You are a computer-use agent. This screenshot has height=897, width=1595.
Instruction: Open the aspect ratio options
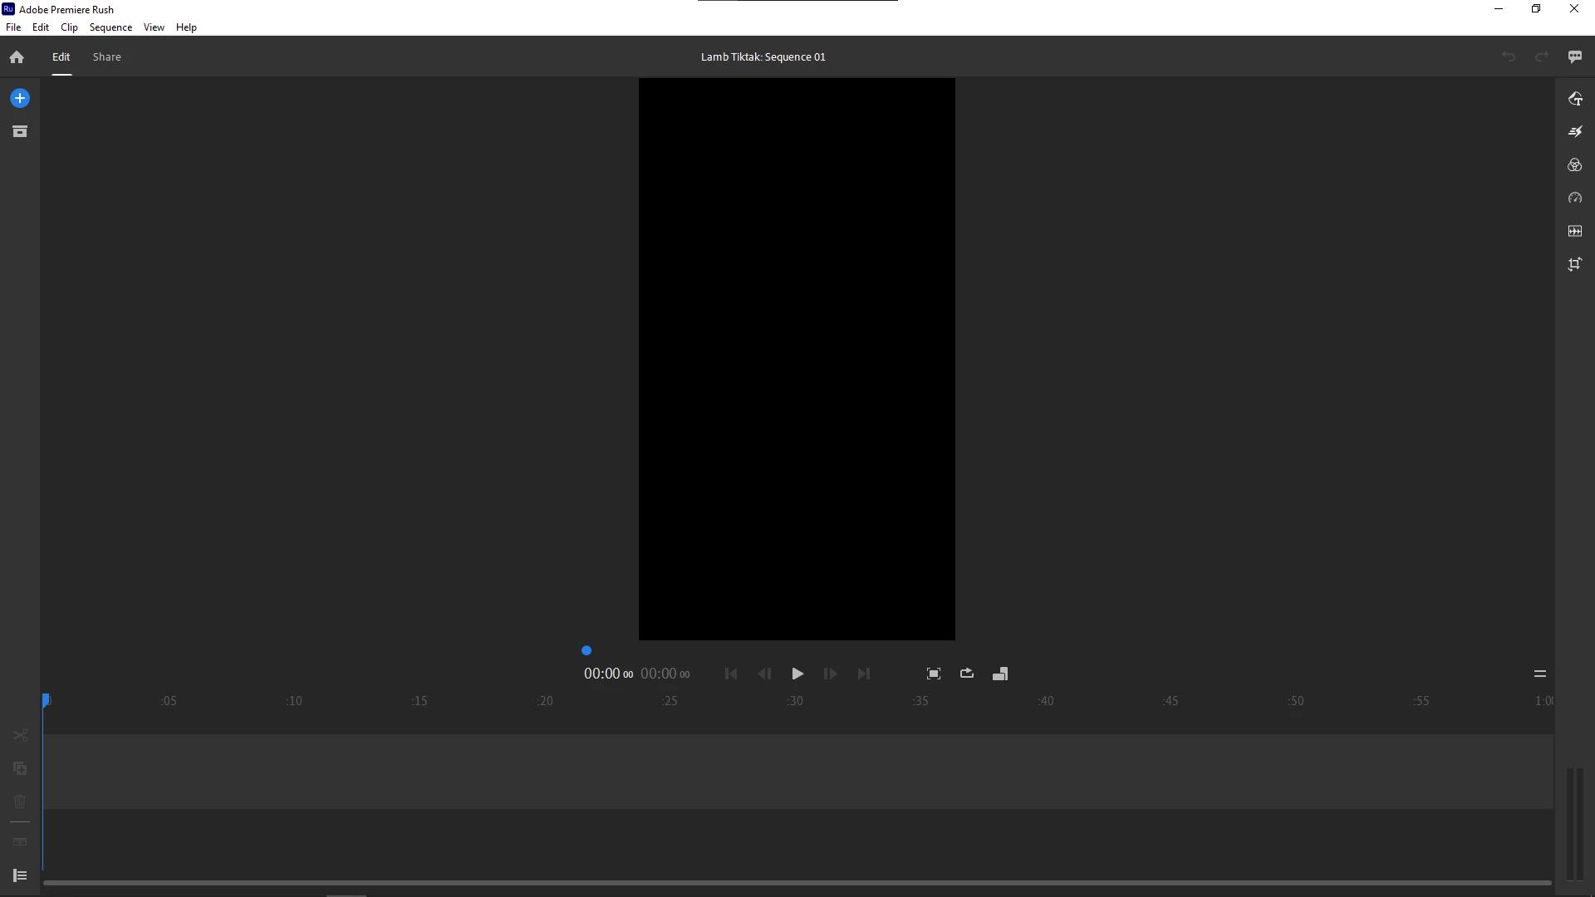(1000, 674)
